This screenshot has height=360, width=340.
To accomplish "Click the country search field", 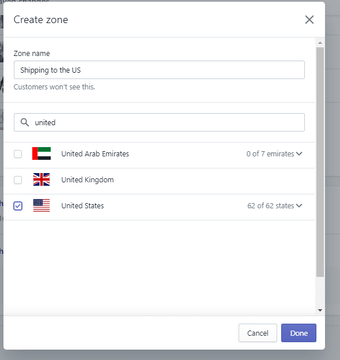I will click(x=159, y=122).
